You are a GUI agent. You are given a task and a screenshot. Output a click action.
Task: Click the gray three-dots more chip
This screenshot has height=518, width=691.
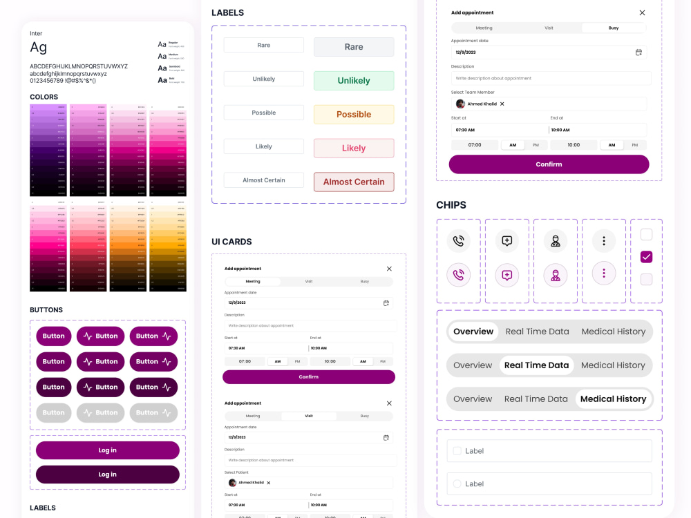coord(604,241)
